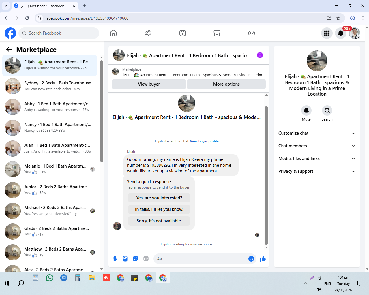Bookmark this page with the star icon
The height and width of the screenshot is (295, 369).
tap(338, 18)
